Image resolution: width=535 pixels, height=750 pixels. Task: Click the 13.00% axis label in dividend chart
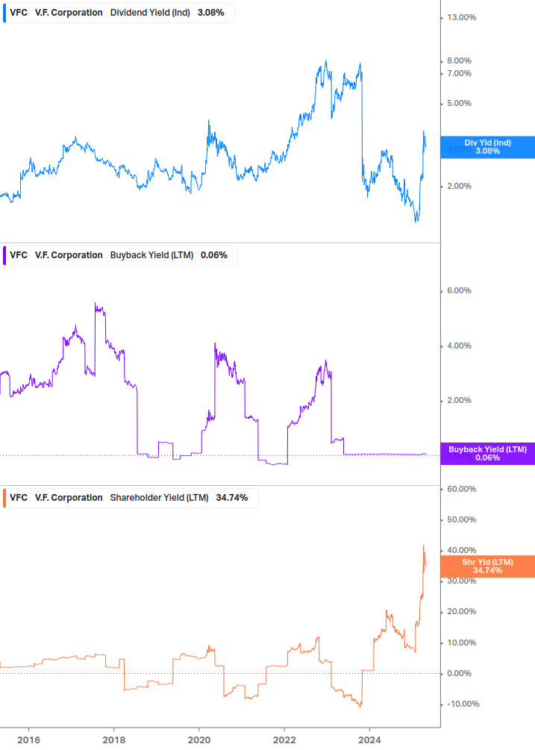coord(461,17)
